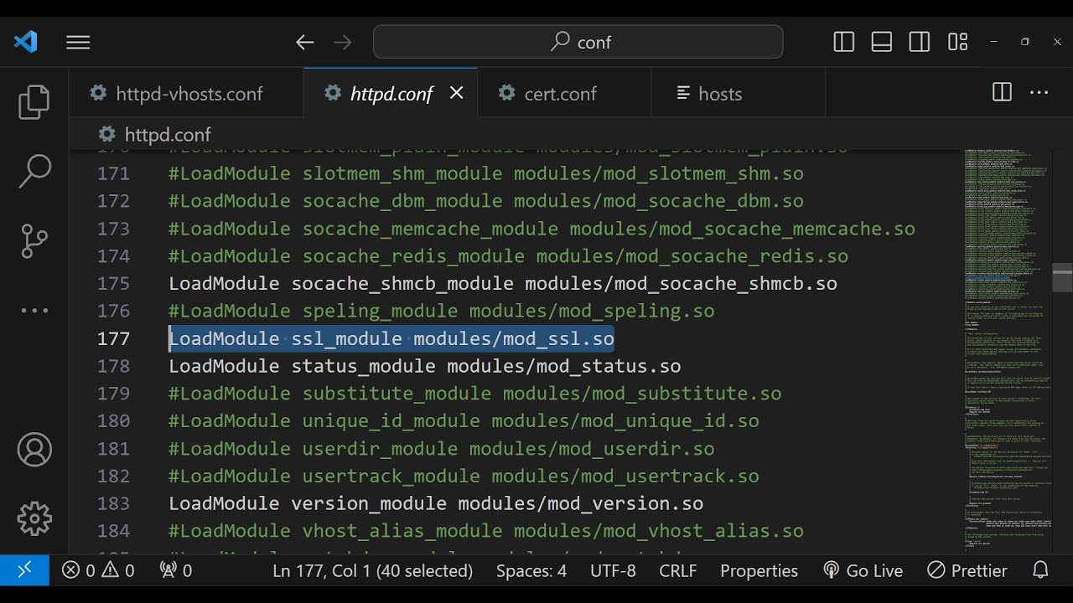The image size is (1073, 603).
Task: Open the Manage gear settings icon
Action: pos(34,518)
